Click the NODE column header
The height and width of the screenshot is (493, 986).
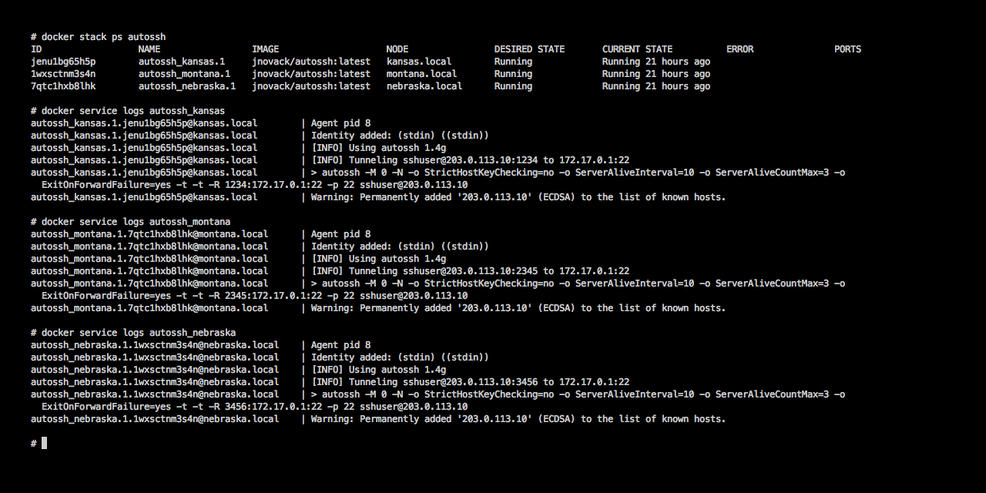397,49
